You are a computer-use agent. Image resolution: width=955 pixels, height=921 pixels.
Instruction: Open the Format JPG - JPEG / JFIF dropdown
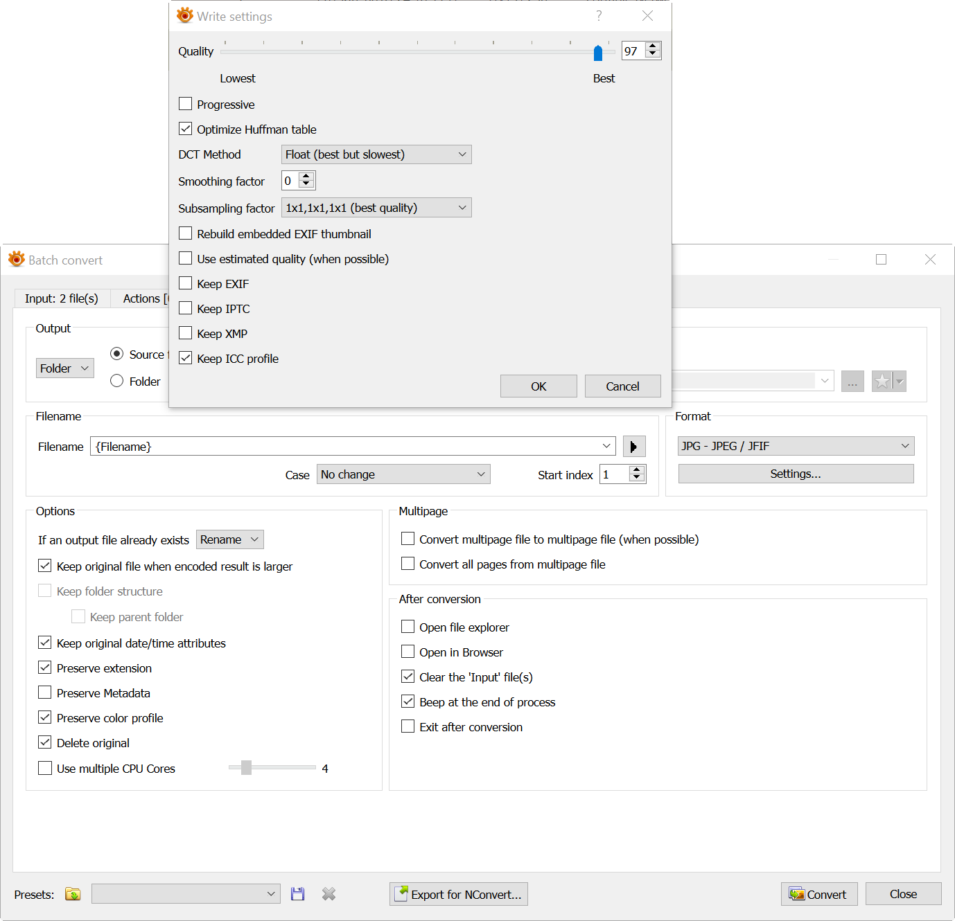click(x=796, y=446)
